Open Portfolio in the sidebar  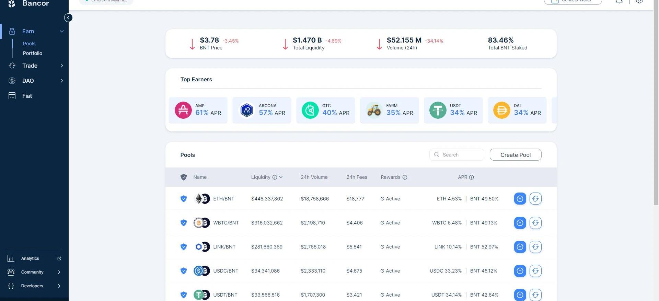(x=33, y=53)
